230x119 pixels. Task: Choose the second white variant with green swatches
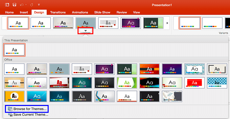pos(212,23)
